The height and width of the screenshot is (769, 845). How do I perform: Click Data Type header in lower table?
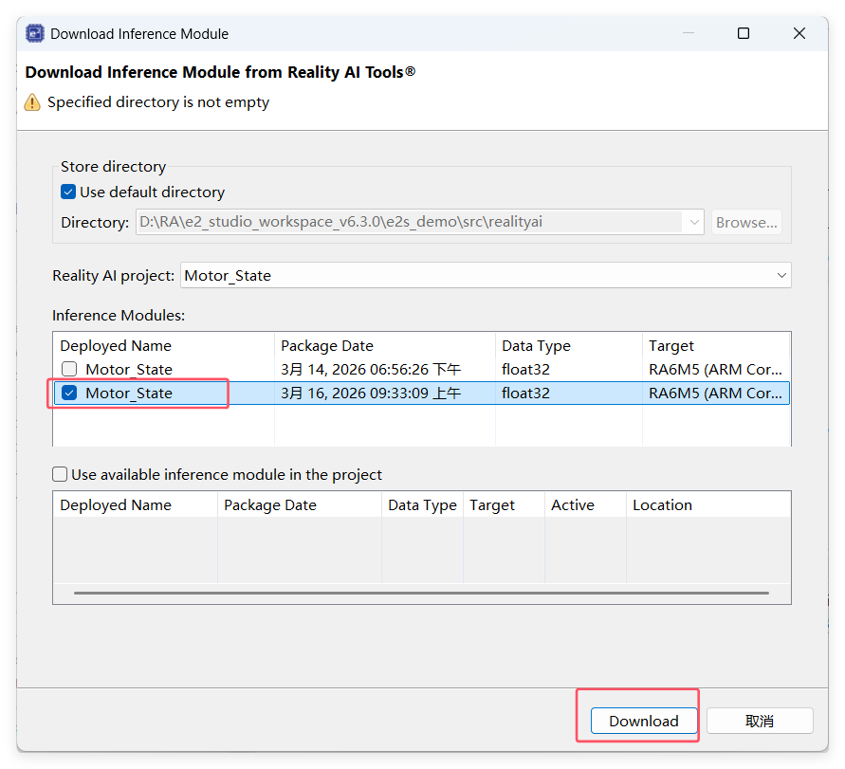coord(422,505)
